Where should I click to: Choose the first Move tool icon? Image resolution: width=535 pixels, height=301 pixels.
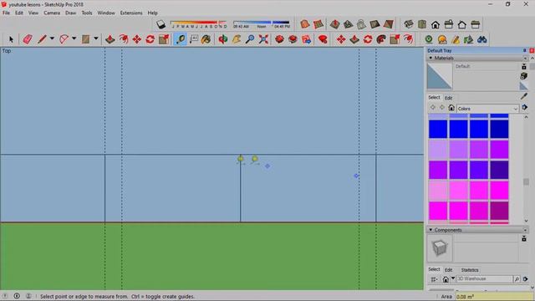click(x=137, y=39)
